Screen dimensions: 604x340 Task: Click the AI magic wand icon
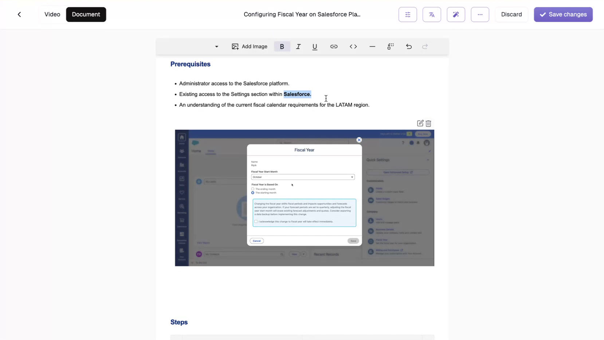[x=456, y=15]
